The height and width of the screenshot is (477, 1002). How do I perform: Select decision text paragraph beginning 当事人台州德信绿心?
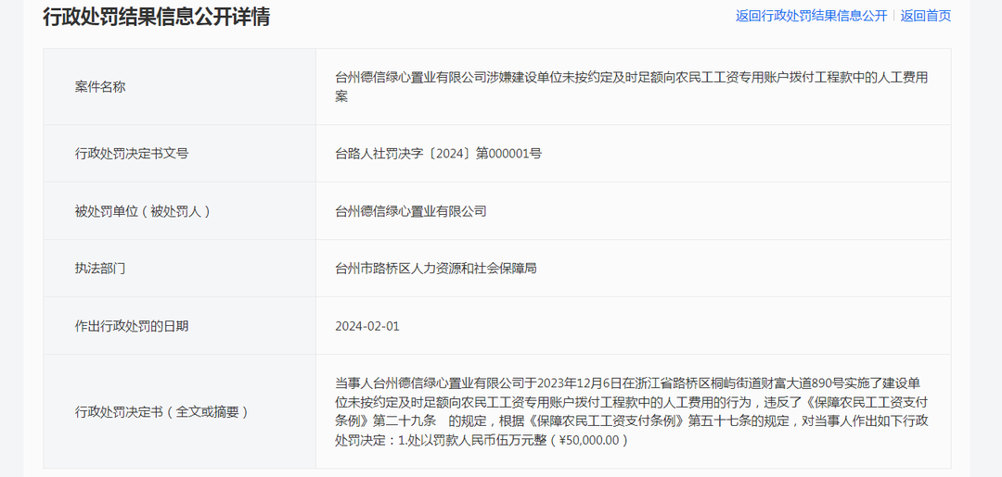click(x=632, y=412)
